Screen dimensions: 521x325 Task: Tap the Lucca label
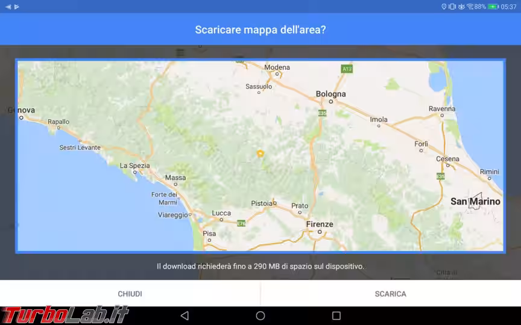point(221,213)
